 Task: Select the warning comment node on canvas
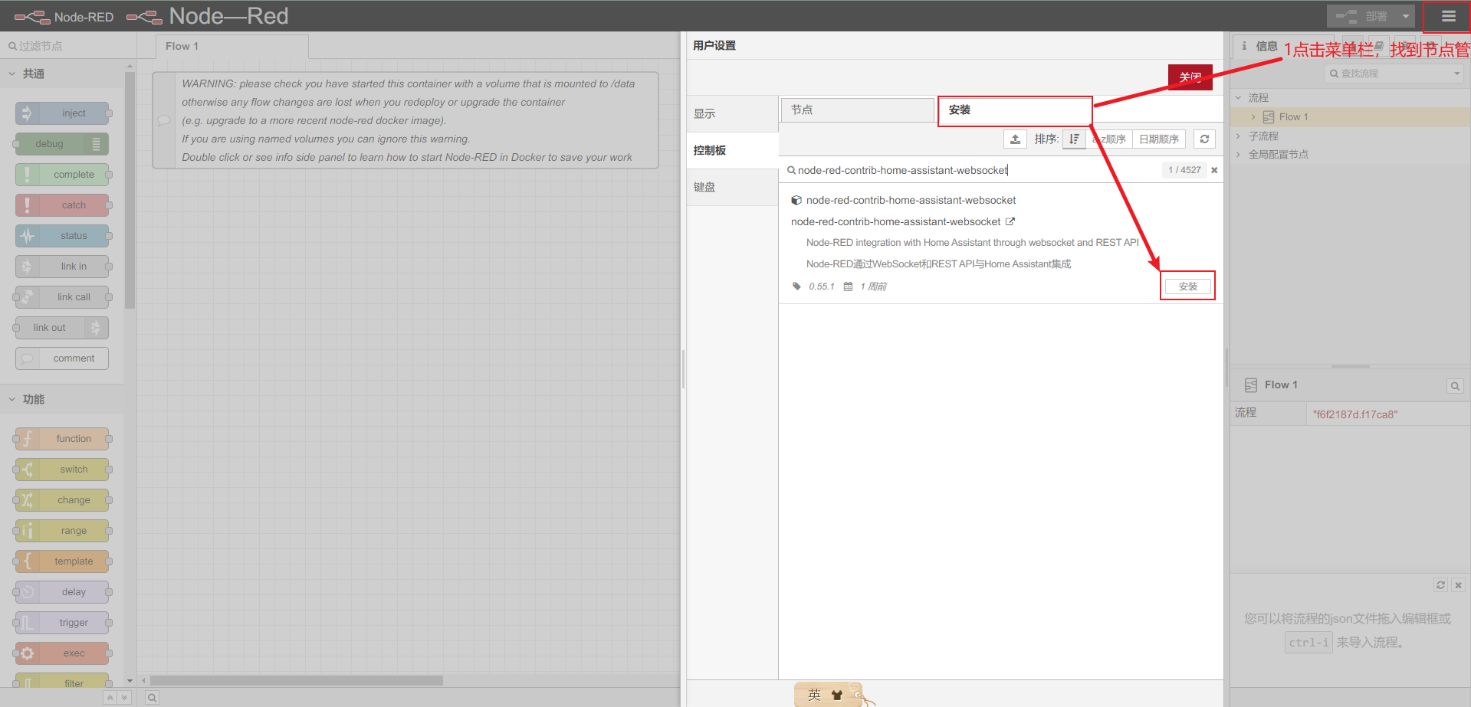click(406, 120)
